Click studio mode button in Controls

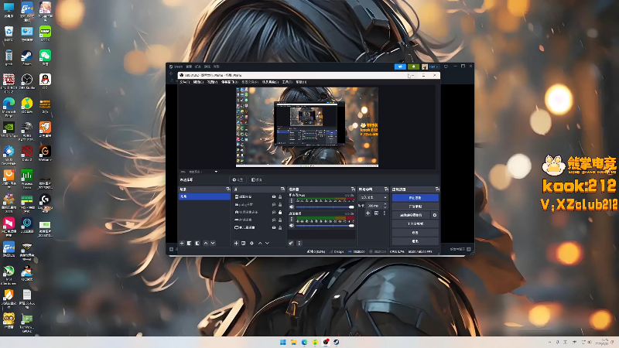415,223
